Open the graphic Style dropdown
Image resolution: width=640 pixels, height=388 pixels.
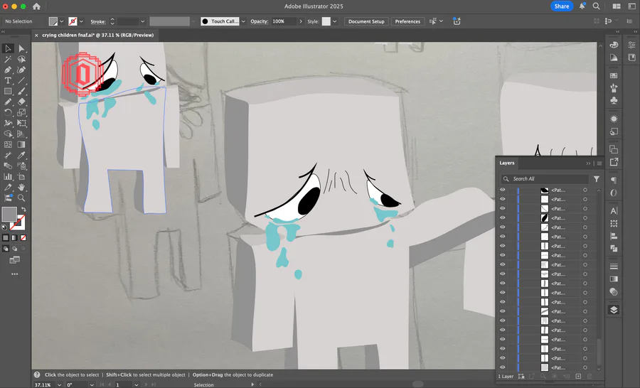point(335,21)
